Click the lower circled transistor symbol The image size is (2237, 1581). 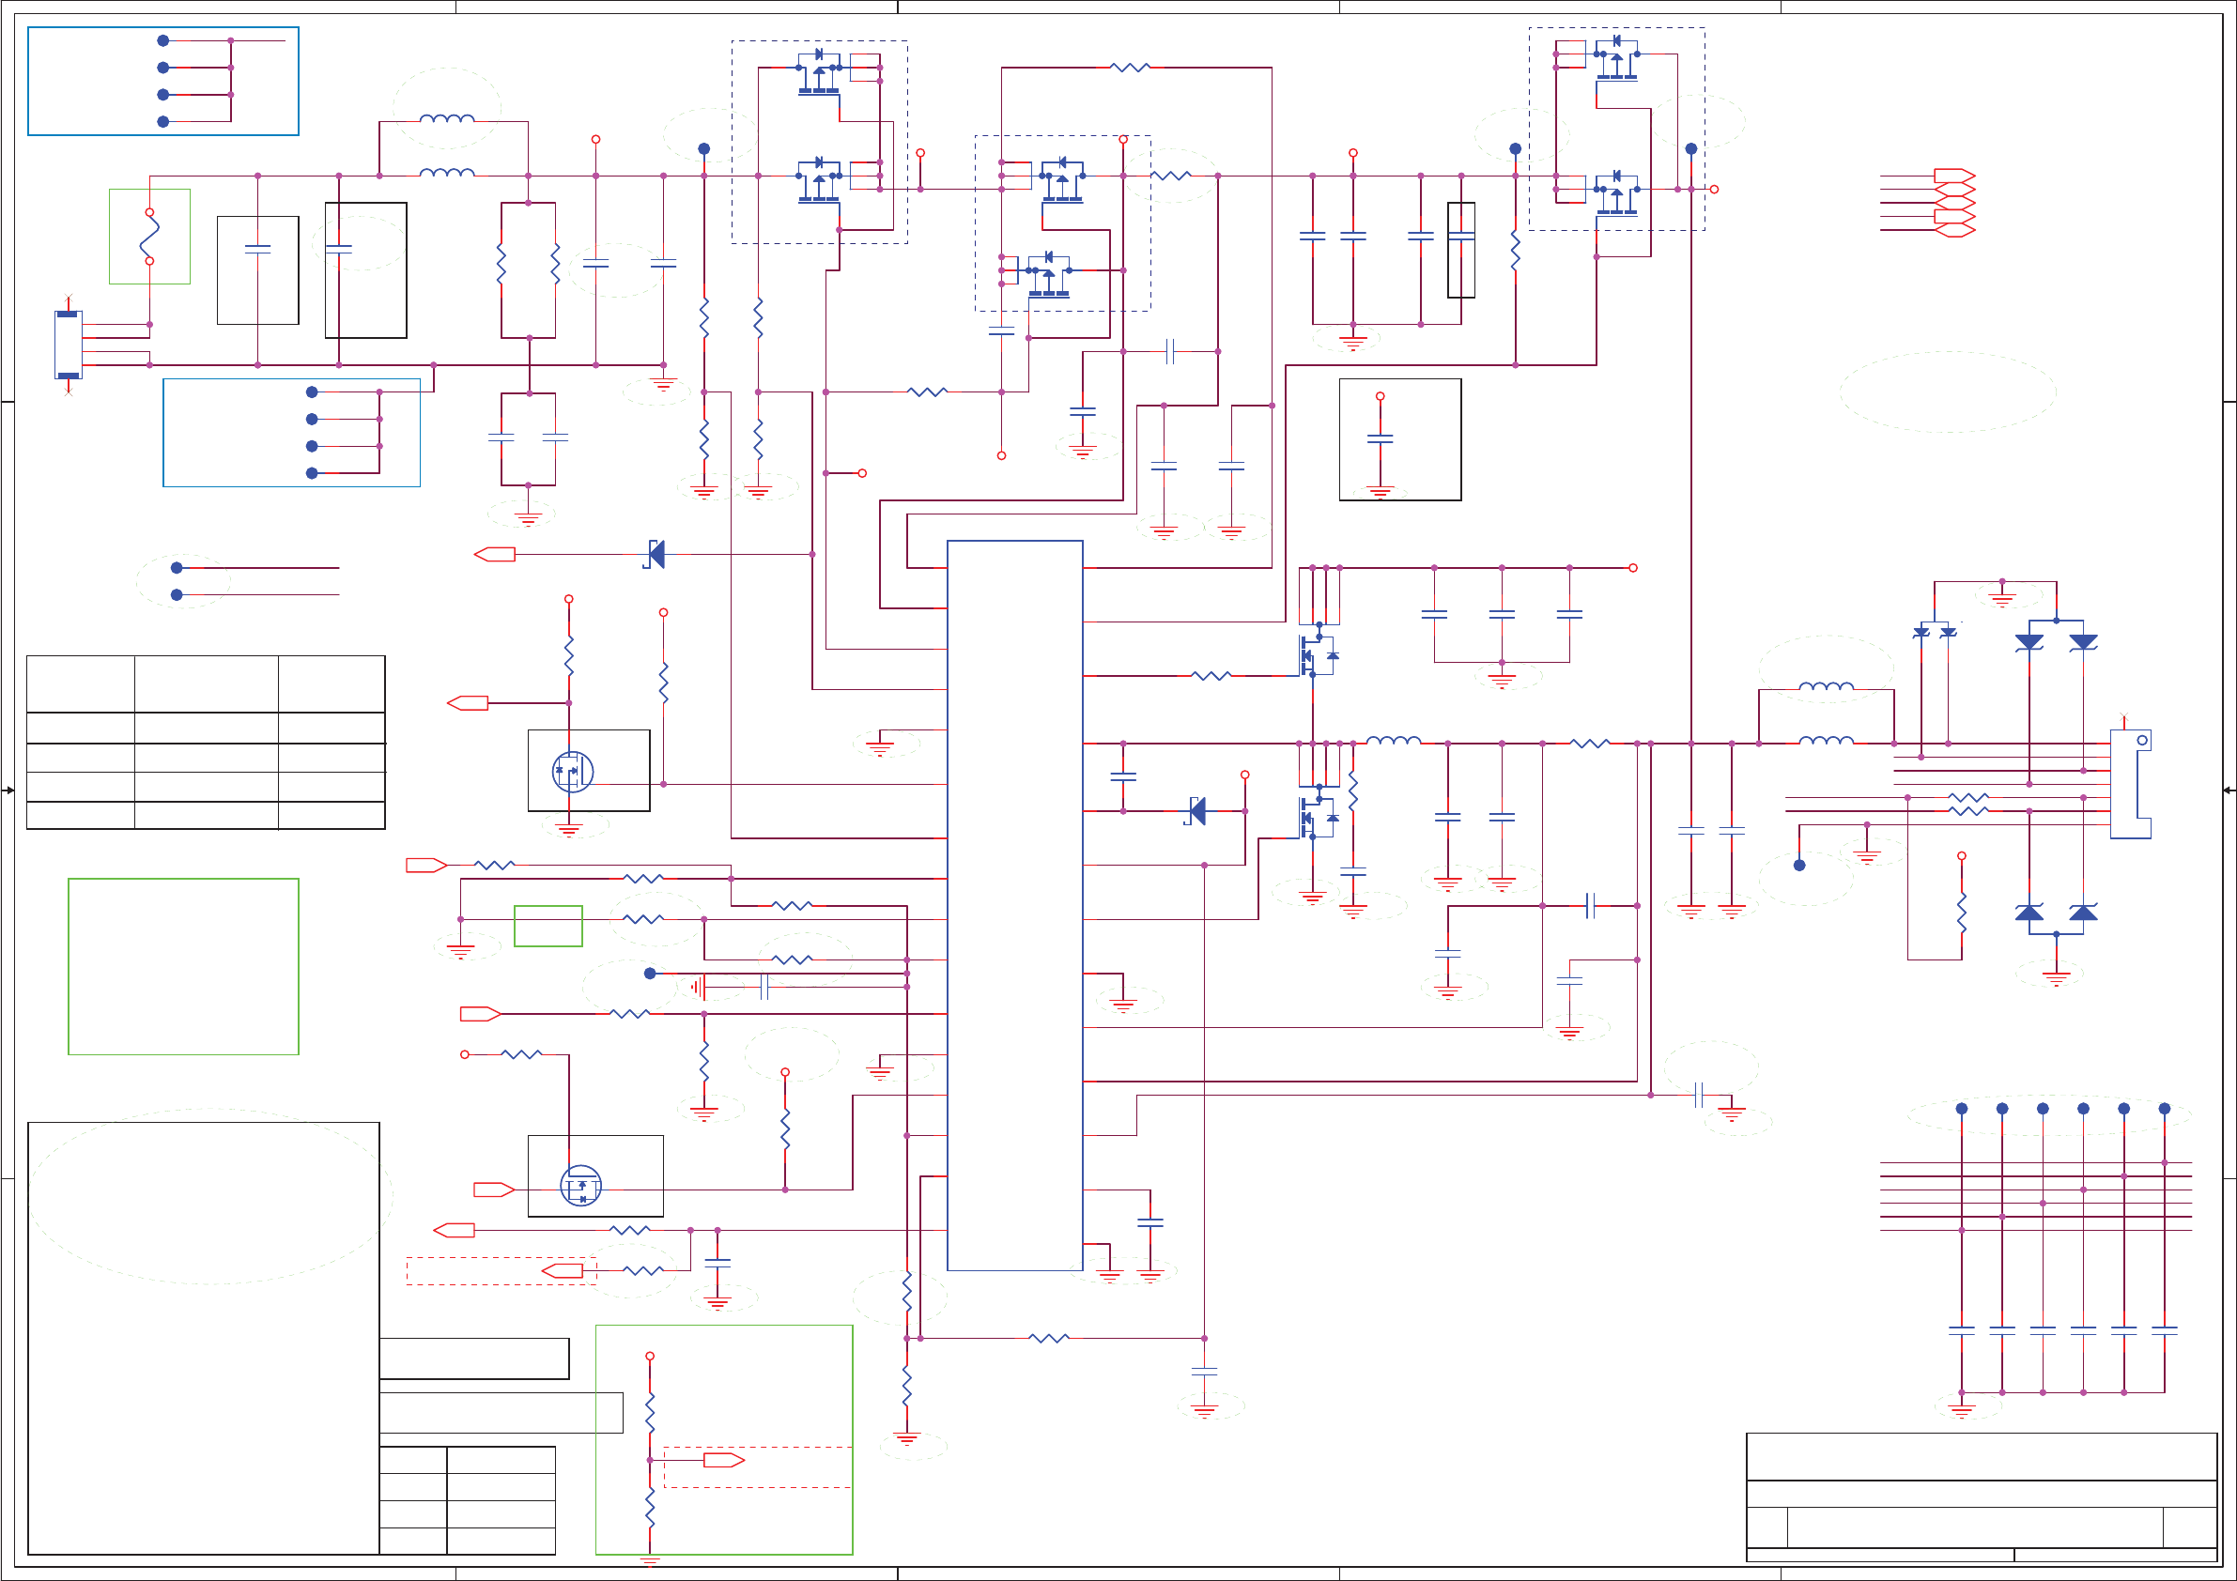click(x=580, y=1186)
